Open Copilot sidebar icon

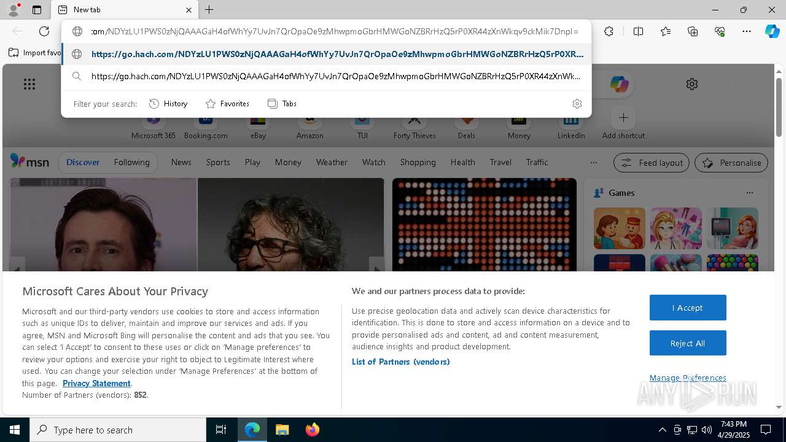[x=772, y=31]
